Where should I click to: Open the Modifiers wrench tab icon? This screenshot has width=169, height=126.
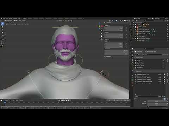coord(132,70)
